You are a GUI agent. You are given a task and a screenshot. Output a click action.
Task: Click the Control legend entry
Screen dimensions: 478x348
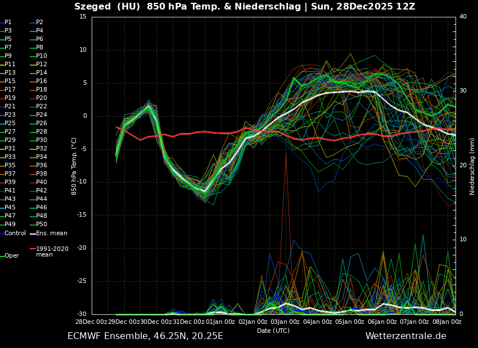tap(15, 233)
